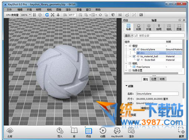Image resolution: width=189 pixels, height=140 pixels.
Task: Open the display filter dropdown in scene panel
Action: click(x=129, y=36)
